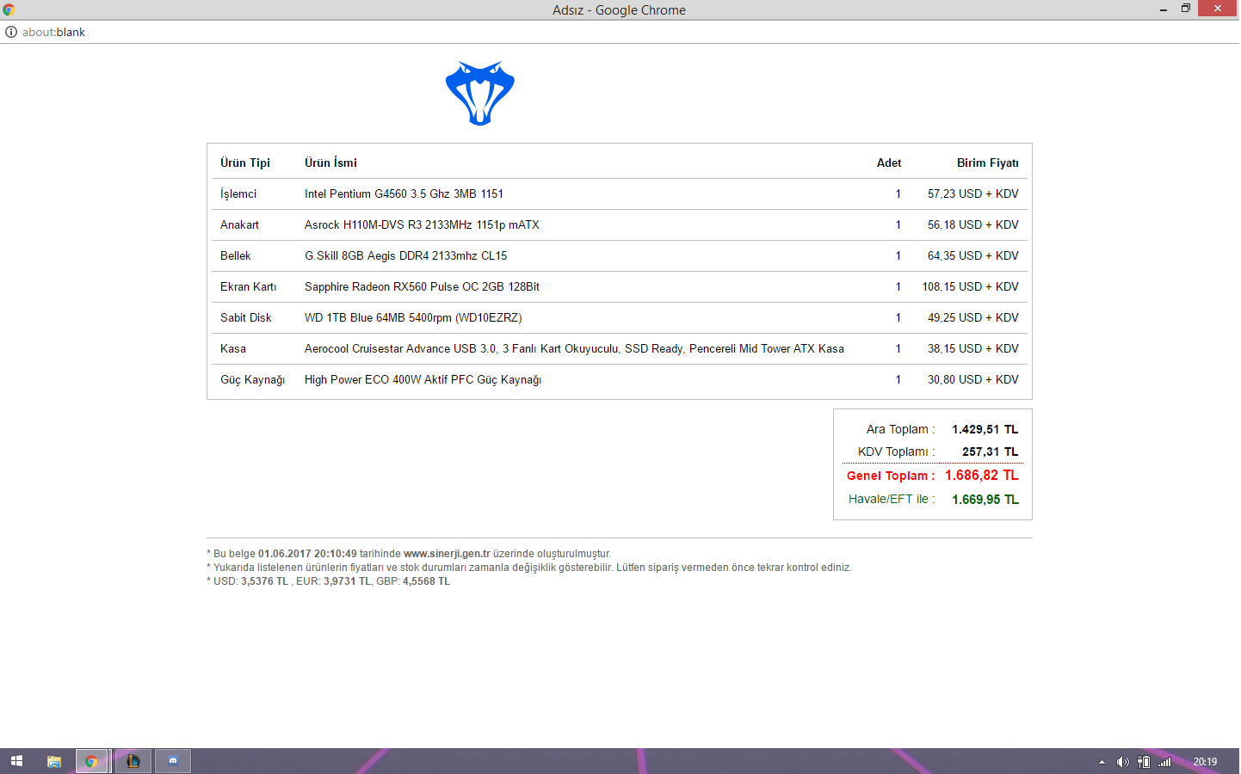
Task: Click the price '38,15 USD + KDV'
Action: click(973, 348)
